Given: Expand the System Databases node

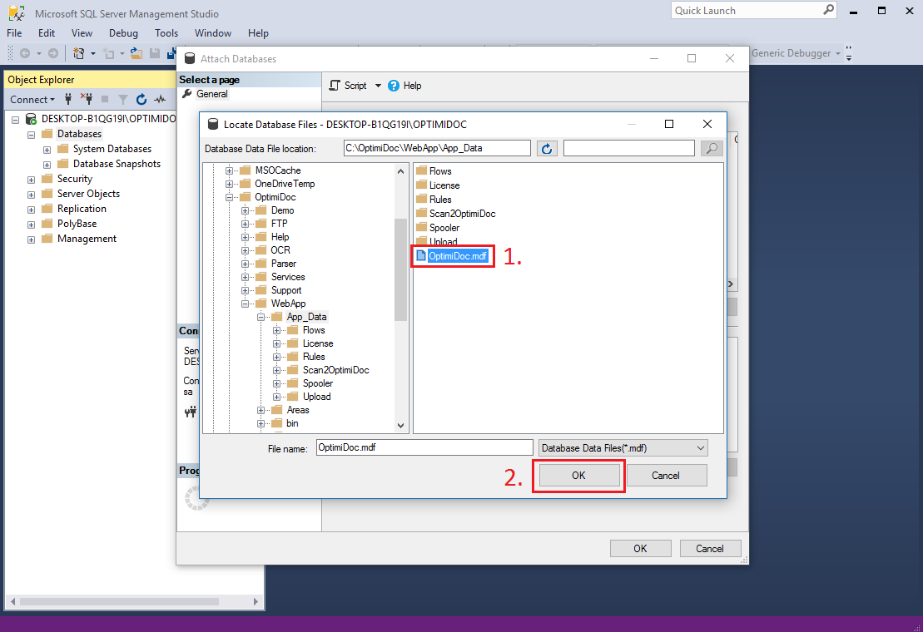Looking at the screenshot, I should [47, 150].
